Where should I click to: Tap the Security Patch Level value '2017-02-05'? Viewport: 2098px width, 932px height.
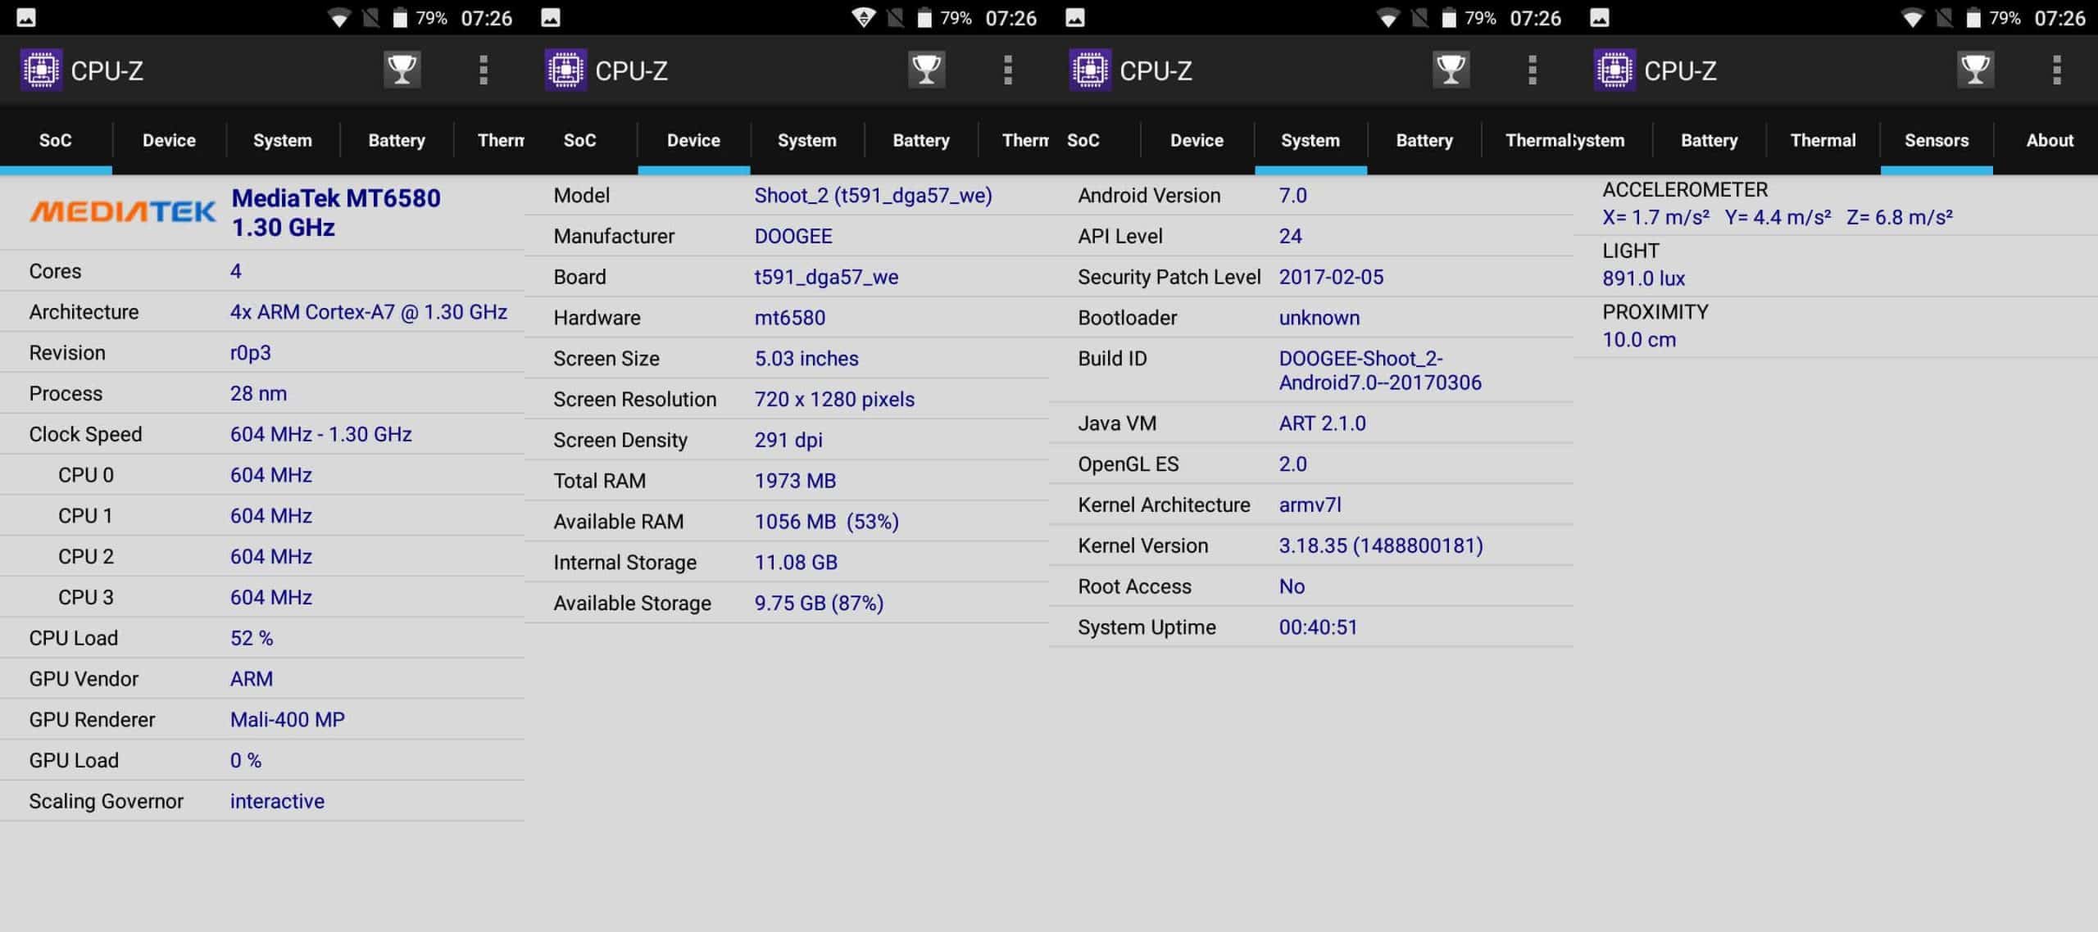1331,278
